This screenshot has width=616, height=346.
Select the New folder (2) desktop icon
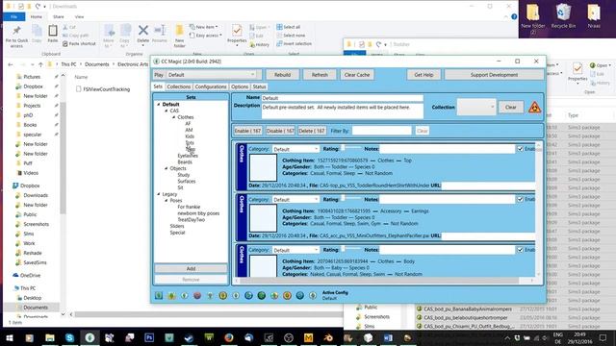[532, 19]
